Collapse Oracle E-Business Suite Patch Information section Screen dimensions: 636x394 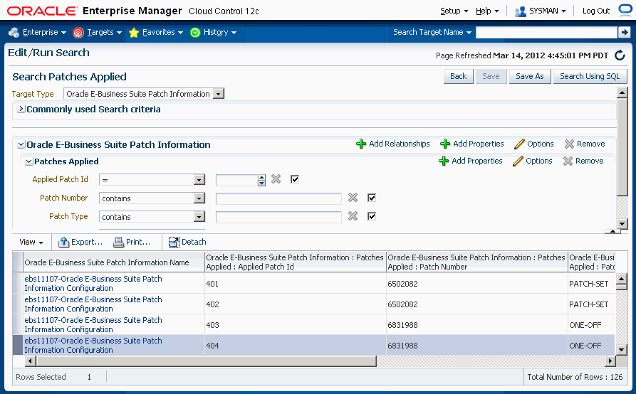(21, 144)
